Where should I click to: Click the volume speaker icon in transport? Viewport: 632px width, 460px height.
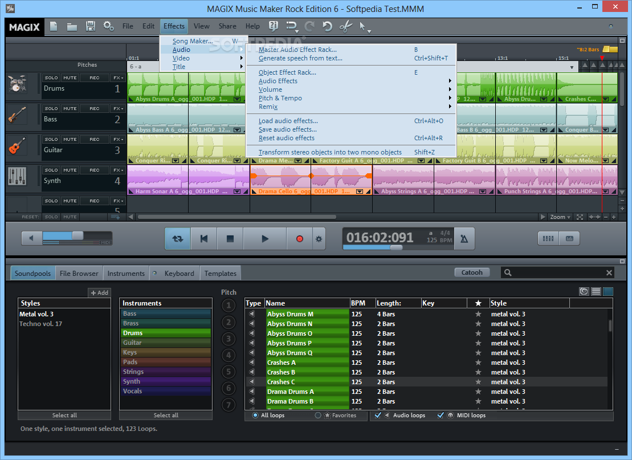[x=31, y=238]
